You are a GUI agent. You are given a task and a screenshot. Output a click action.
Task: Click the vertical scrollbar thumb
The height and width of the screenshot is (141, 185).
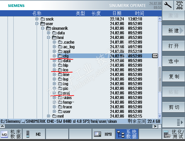(160, 79)
